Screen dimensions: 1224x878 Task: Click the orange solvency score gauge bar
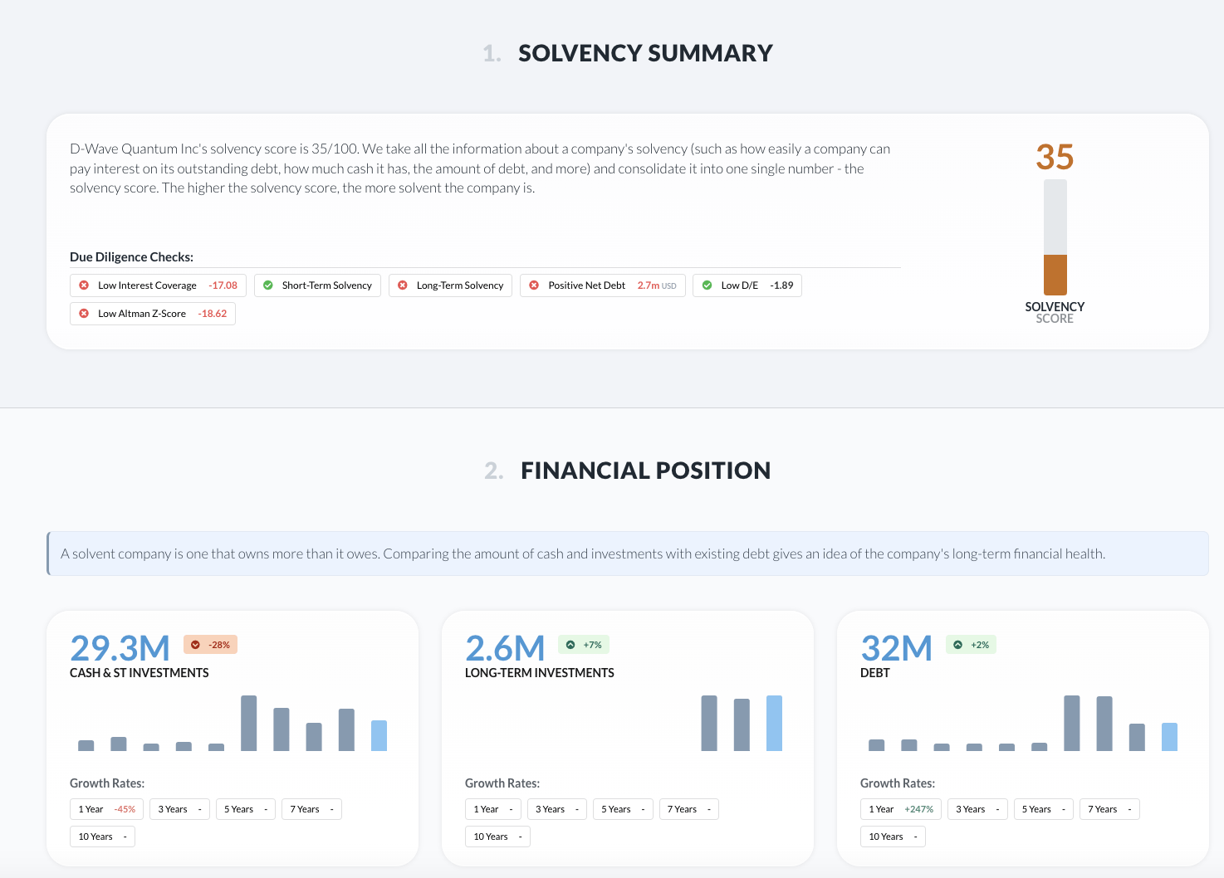tap(1055, 275)
